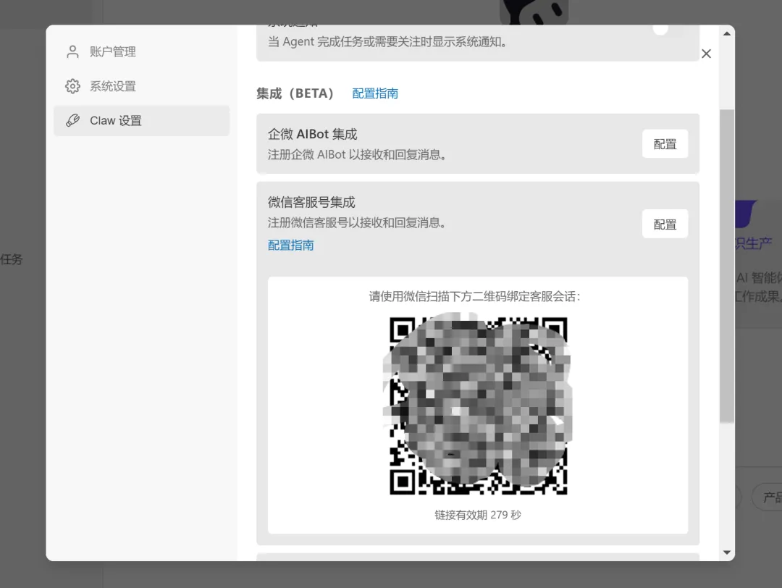The width and height of the screenshot is (782, 588).
Task: Close the settings dialog with the X
Action: tap(706, 54)
